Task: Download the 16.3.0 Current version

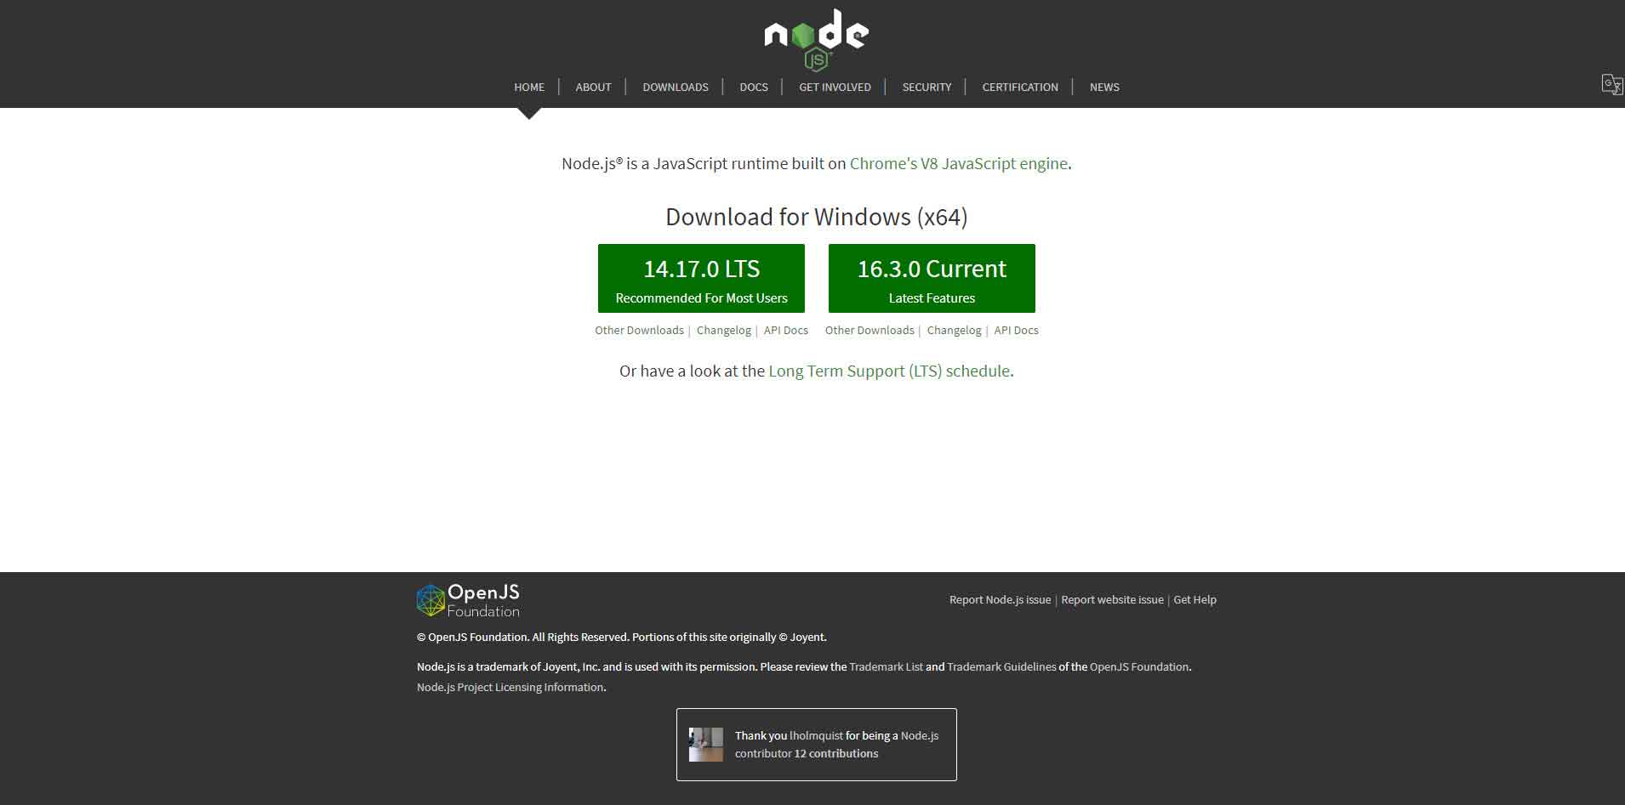Action: pyautogui.click(x=932, y=278)
